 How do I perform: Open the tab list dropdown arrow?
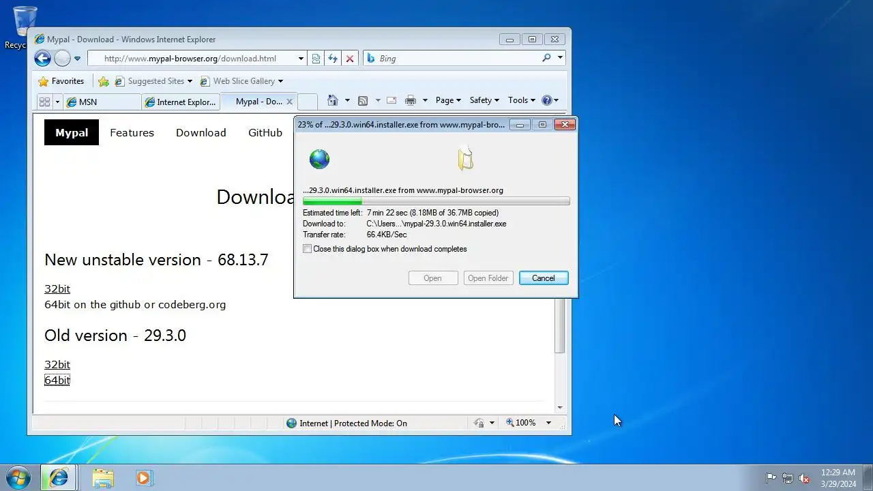tap(57, 102)
